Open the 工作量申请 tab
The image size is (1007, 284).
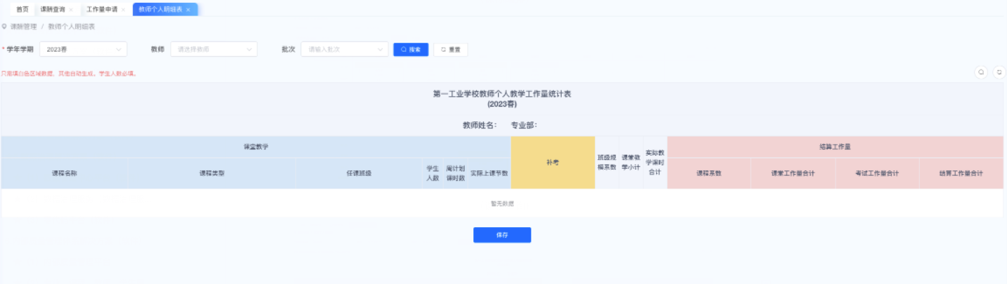[102, 10]
